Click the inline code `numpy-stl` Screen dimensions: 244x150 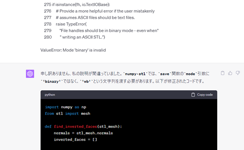click(135, 74)
